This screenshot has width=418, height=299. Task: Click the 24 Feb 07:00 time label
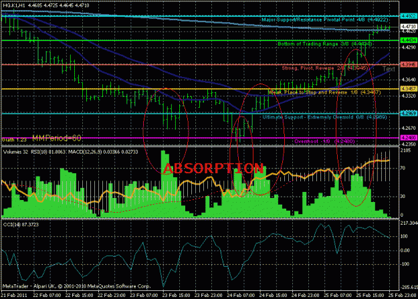click(241, 295)
